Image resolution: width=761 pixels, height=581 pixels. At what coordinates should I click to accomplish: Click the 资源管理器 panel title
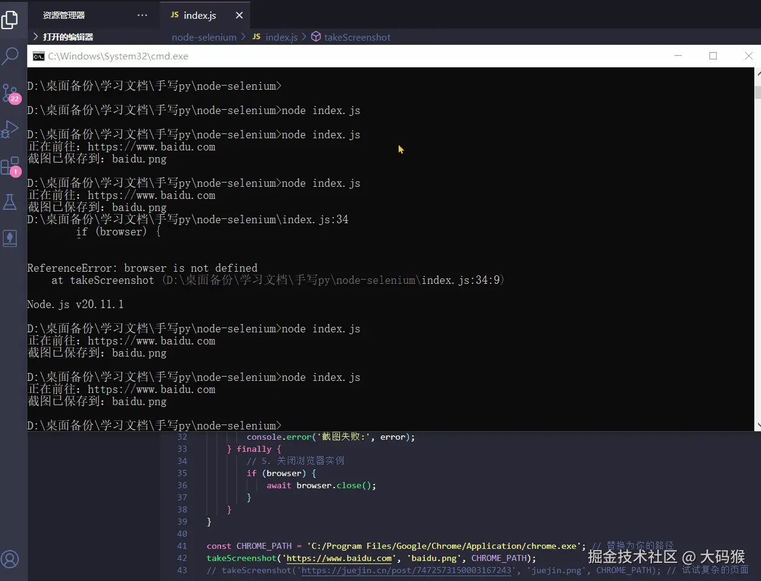[64, 15]
